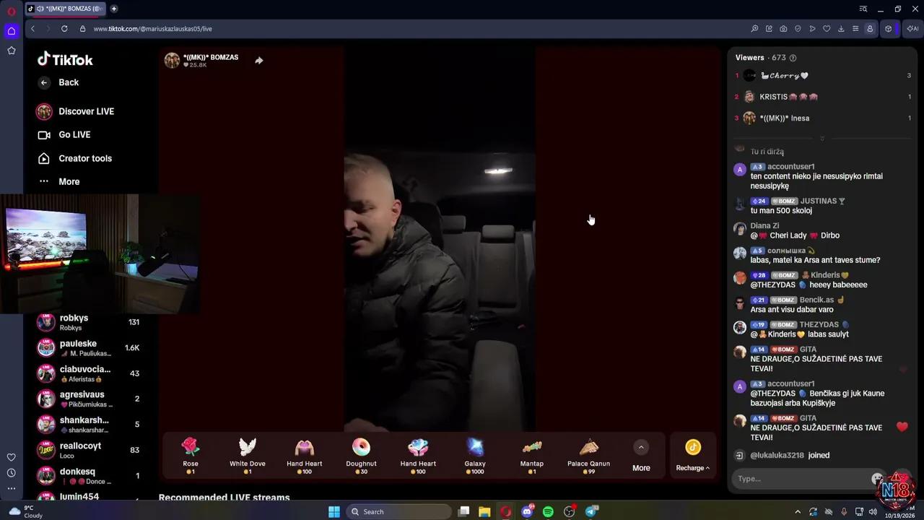Send a Doughnut gift
924x520 pixels.
361,456
